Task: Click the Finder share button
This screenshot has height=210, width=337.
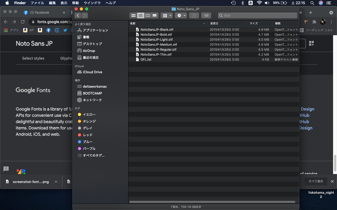Action: 194,15
